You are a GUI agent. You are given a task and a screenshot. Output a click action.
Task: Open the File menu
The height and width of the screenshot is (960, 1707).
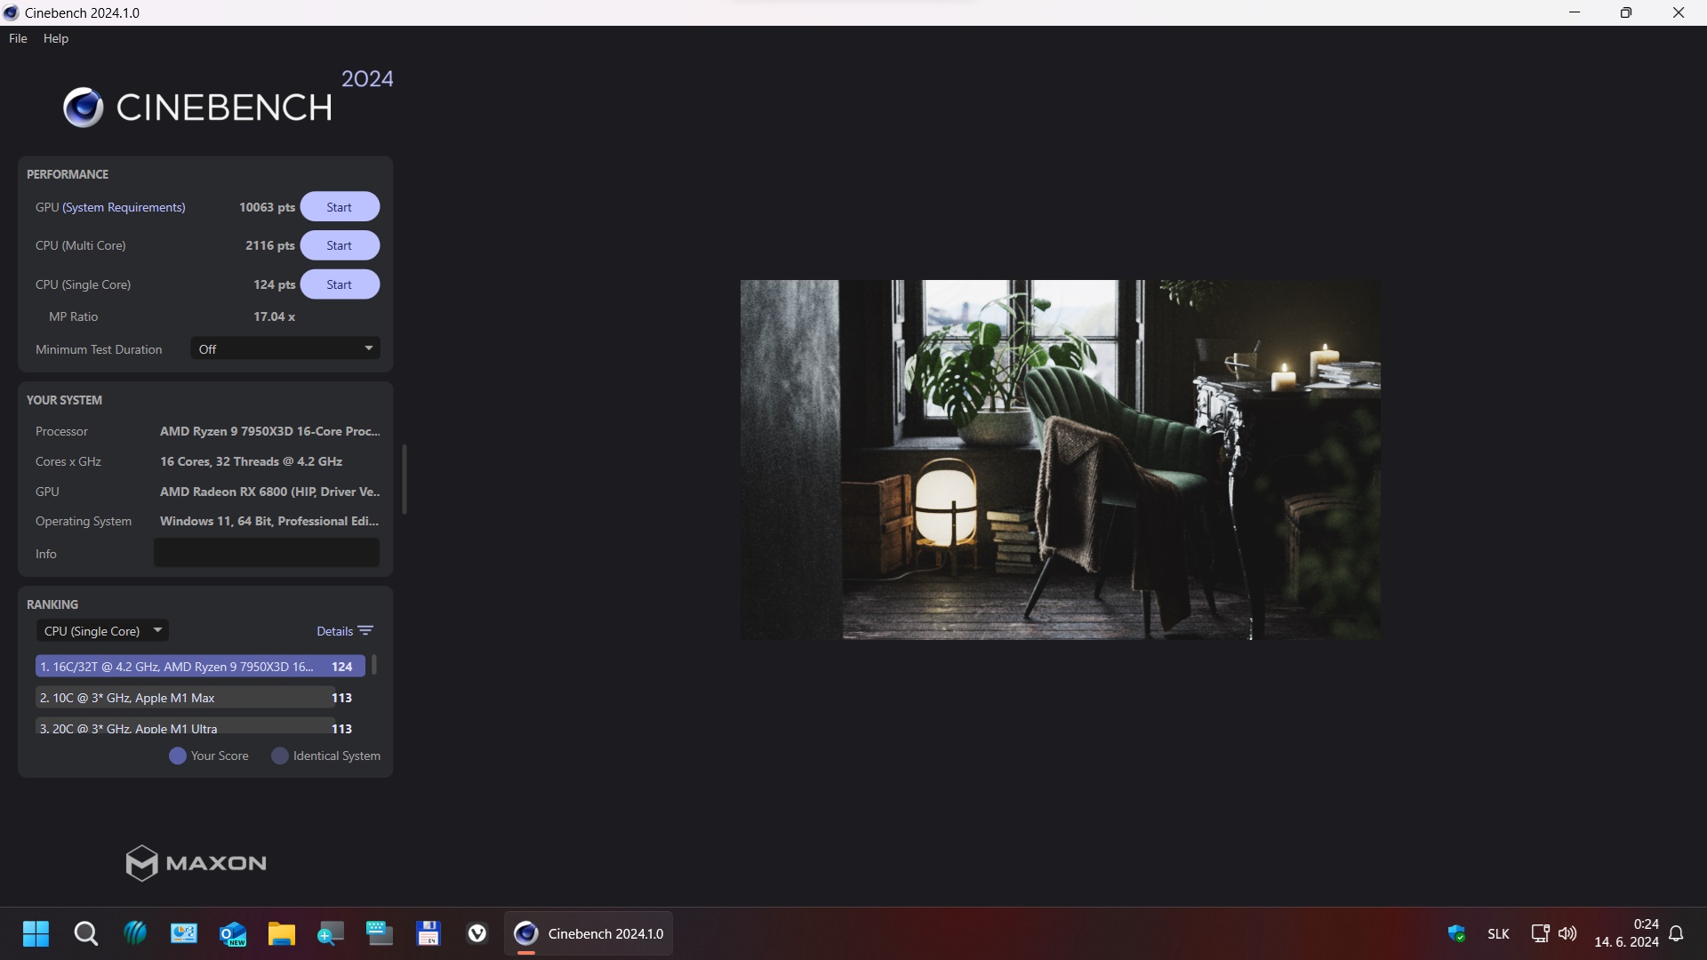tap(18, 38)
